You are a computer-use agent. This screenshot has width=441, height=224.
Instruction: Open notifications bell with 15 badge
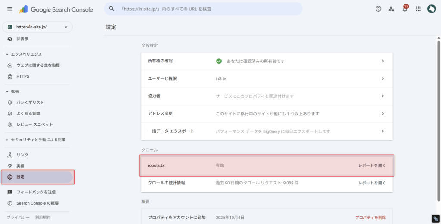[x=405, y=9]
